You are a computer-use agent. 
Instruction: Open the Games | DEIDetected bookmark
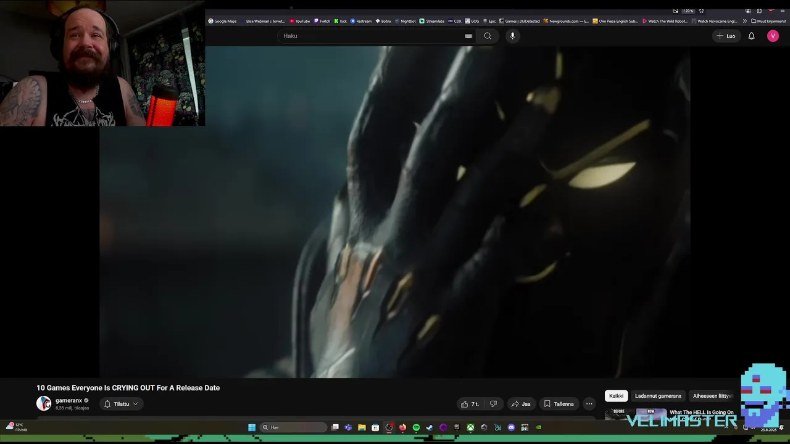[520, 21]
